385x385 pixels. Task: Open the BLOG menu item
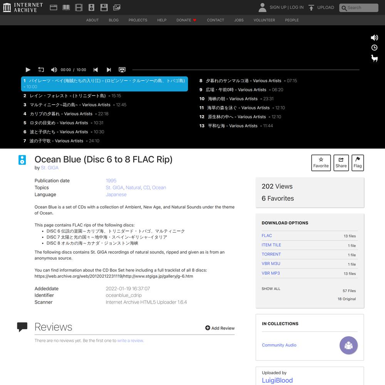coord(114,20)
